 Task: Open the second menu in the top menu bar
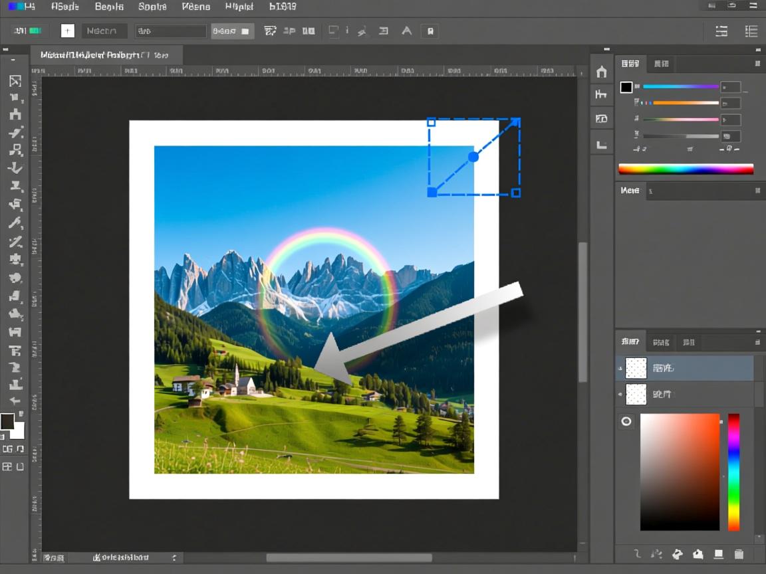click(x=64, y=7)
